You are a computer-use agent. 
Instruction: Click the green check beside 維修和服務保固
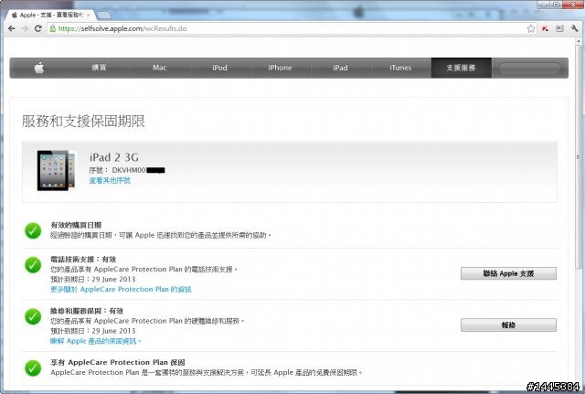coord(33,316)
